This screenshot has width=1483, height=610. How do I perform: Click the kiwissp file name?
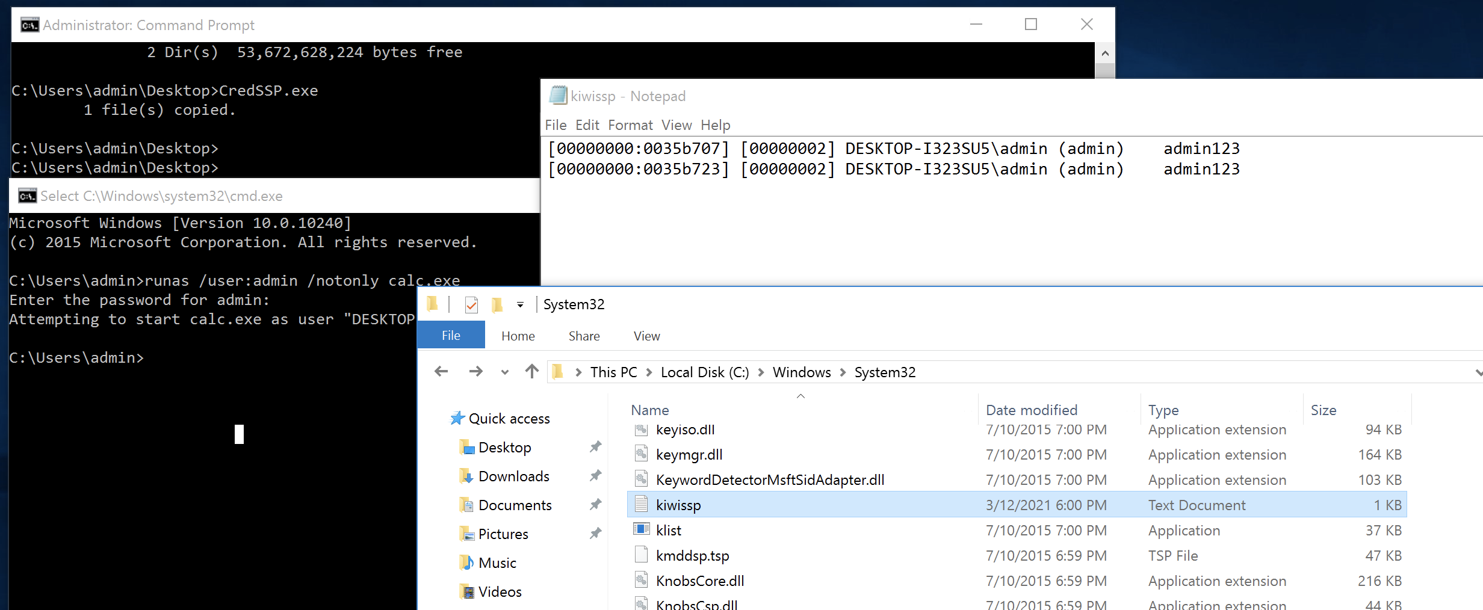click(678, 505)
